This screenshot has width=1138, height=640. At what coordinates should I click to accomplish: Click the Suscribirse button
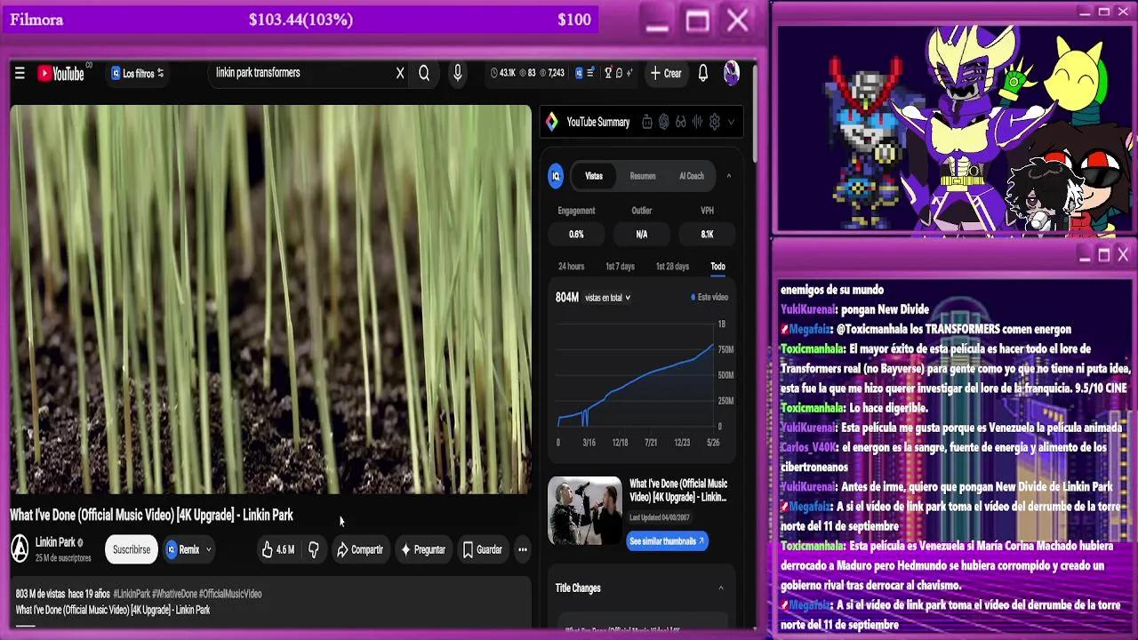pos(132,549)
